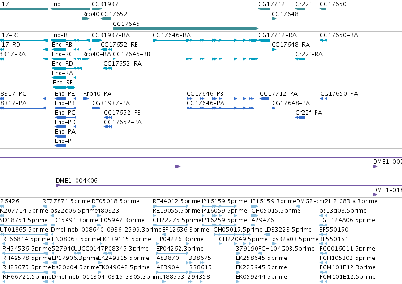Click the FGH124A06.5prime EST label
Screen dimensions: 402x284
tap(347, 220)
